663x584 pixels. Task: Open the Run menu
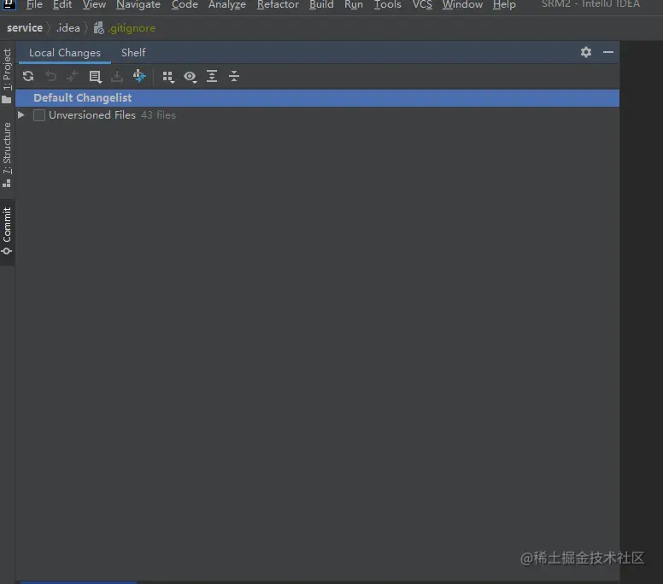pyautogui.click(x=354, y=4)
